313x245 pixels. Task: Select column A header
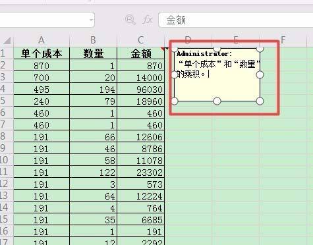42,40
